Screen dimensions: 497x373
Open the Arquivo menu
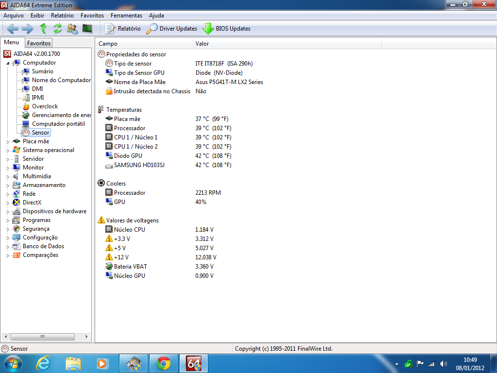tap(13, 16)
